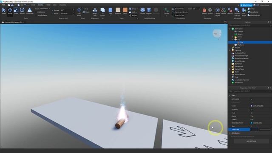Screen dimensions: 272x153
Task: Open the Group dropdown
Action: pos(133,8)
